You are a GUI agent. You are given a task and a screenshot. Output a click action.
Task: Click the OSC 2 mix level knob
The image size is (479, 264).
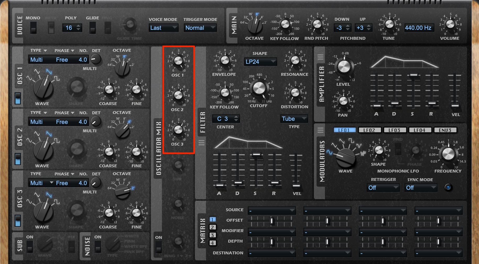[178, 95]
